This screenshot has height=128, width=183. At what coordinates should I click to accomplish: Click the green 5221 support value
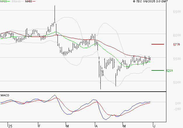pyautogui.click(x=170, y=71)
